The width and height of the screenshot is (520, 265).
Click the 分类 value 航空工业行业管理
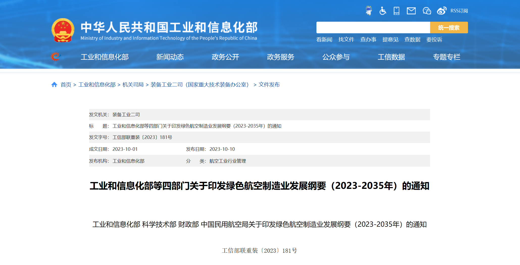pyautogui.click(x=228, y=161)
